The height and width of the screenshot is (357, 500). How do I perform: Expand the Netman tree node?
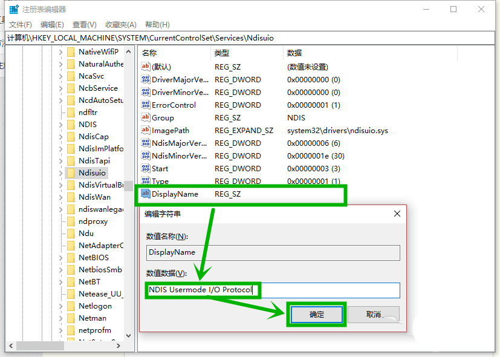(60, 318)
